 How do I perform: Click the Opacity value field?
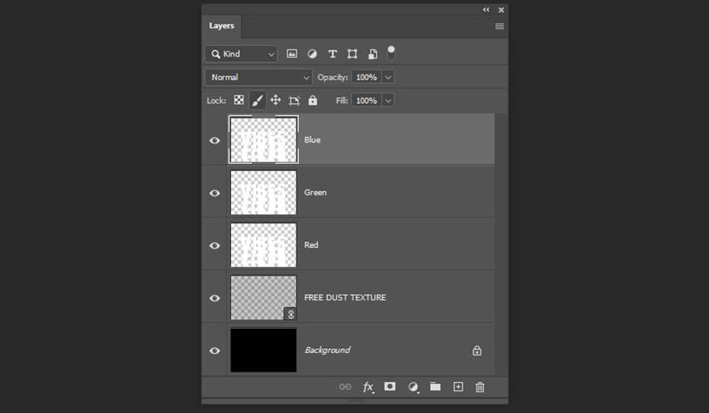tap(367, 77)
